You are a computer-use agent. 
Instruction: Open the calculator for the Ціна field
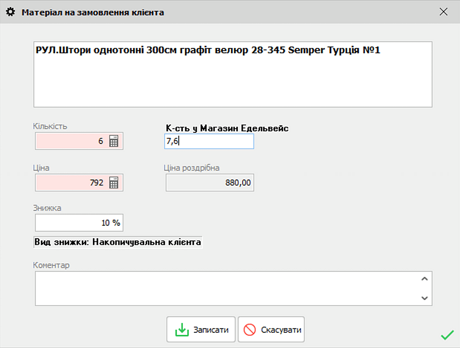[x=114, y=183]
